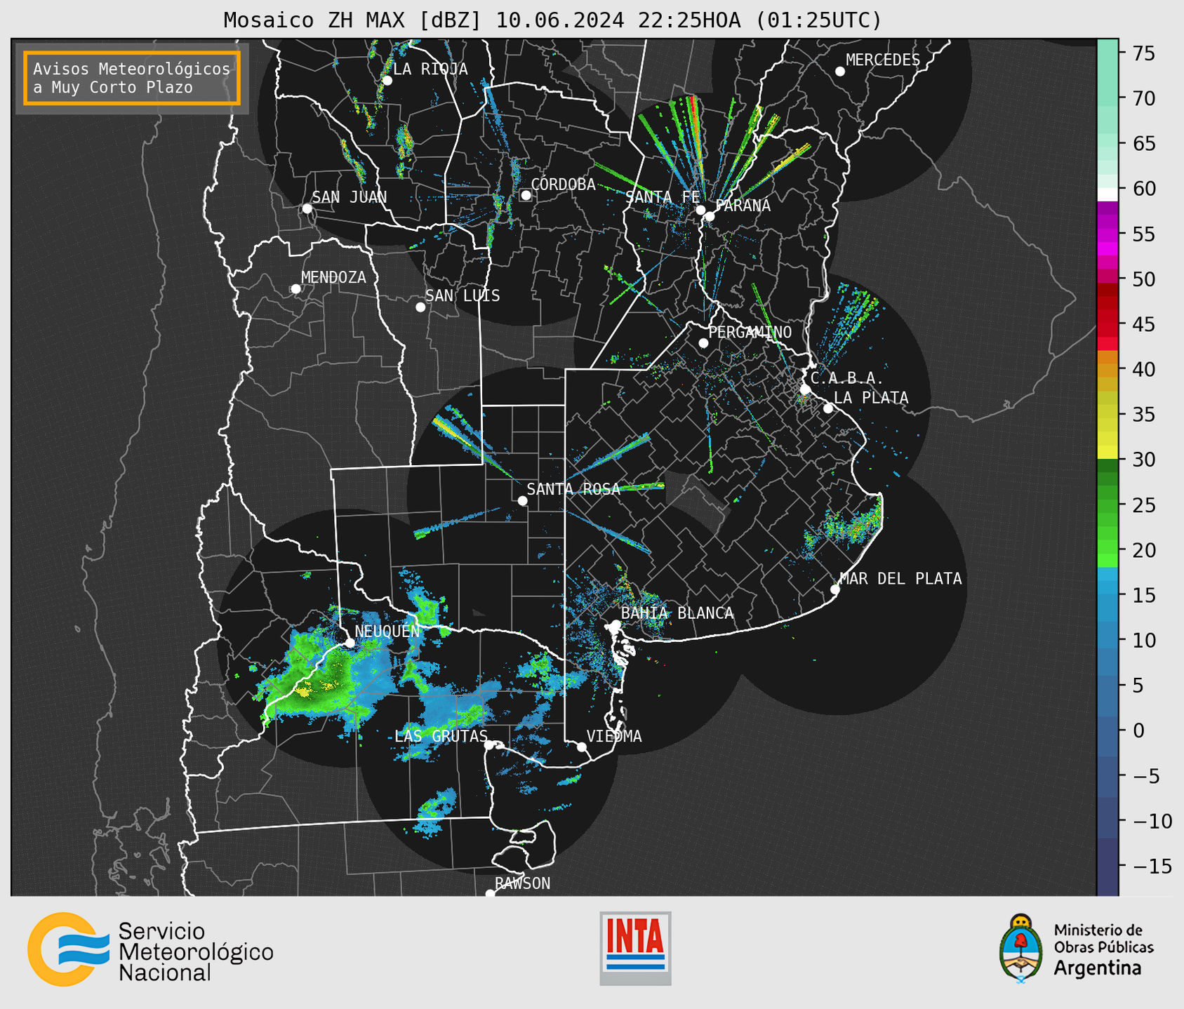1184x1009 pixels.
Task: Select the MENDOZA city marker
Action: point(295,289)
